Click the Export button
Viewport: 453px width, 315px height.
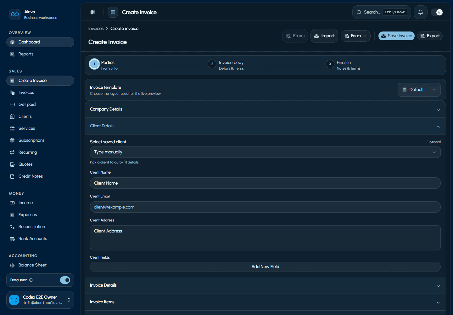pyautogui.click(x=430, y=36)
